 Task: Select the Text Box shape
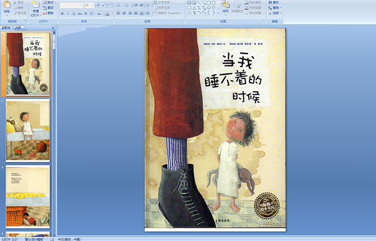click(189, 3)
